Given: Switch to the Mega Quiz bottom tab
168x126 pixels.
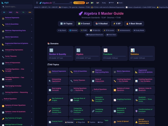Looking at the screenshot, I should pos(81,122).
